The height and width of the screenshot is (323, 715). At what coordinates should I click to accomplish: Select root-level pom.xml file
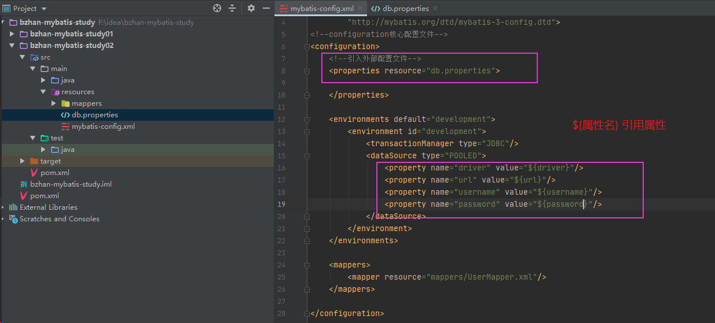(x=45, y=196)
